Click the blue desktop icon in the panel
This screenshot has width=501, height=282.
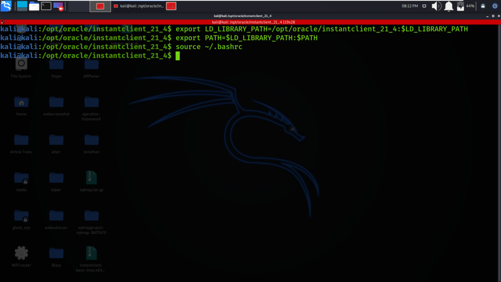[x=22, y=6]
